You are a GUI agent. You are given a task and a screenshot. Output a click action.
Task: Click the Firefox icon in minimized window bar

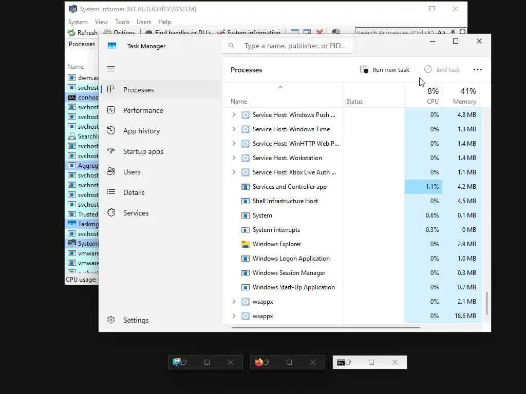pos(258,362)
